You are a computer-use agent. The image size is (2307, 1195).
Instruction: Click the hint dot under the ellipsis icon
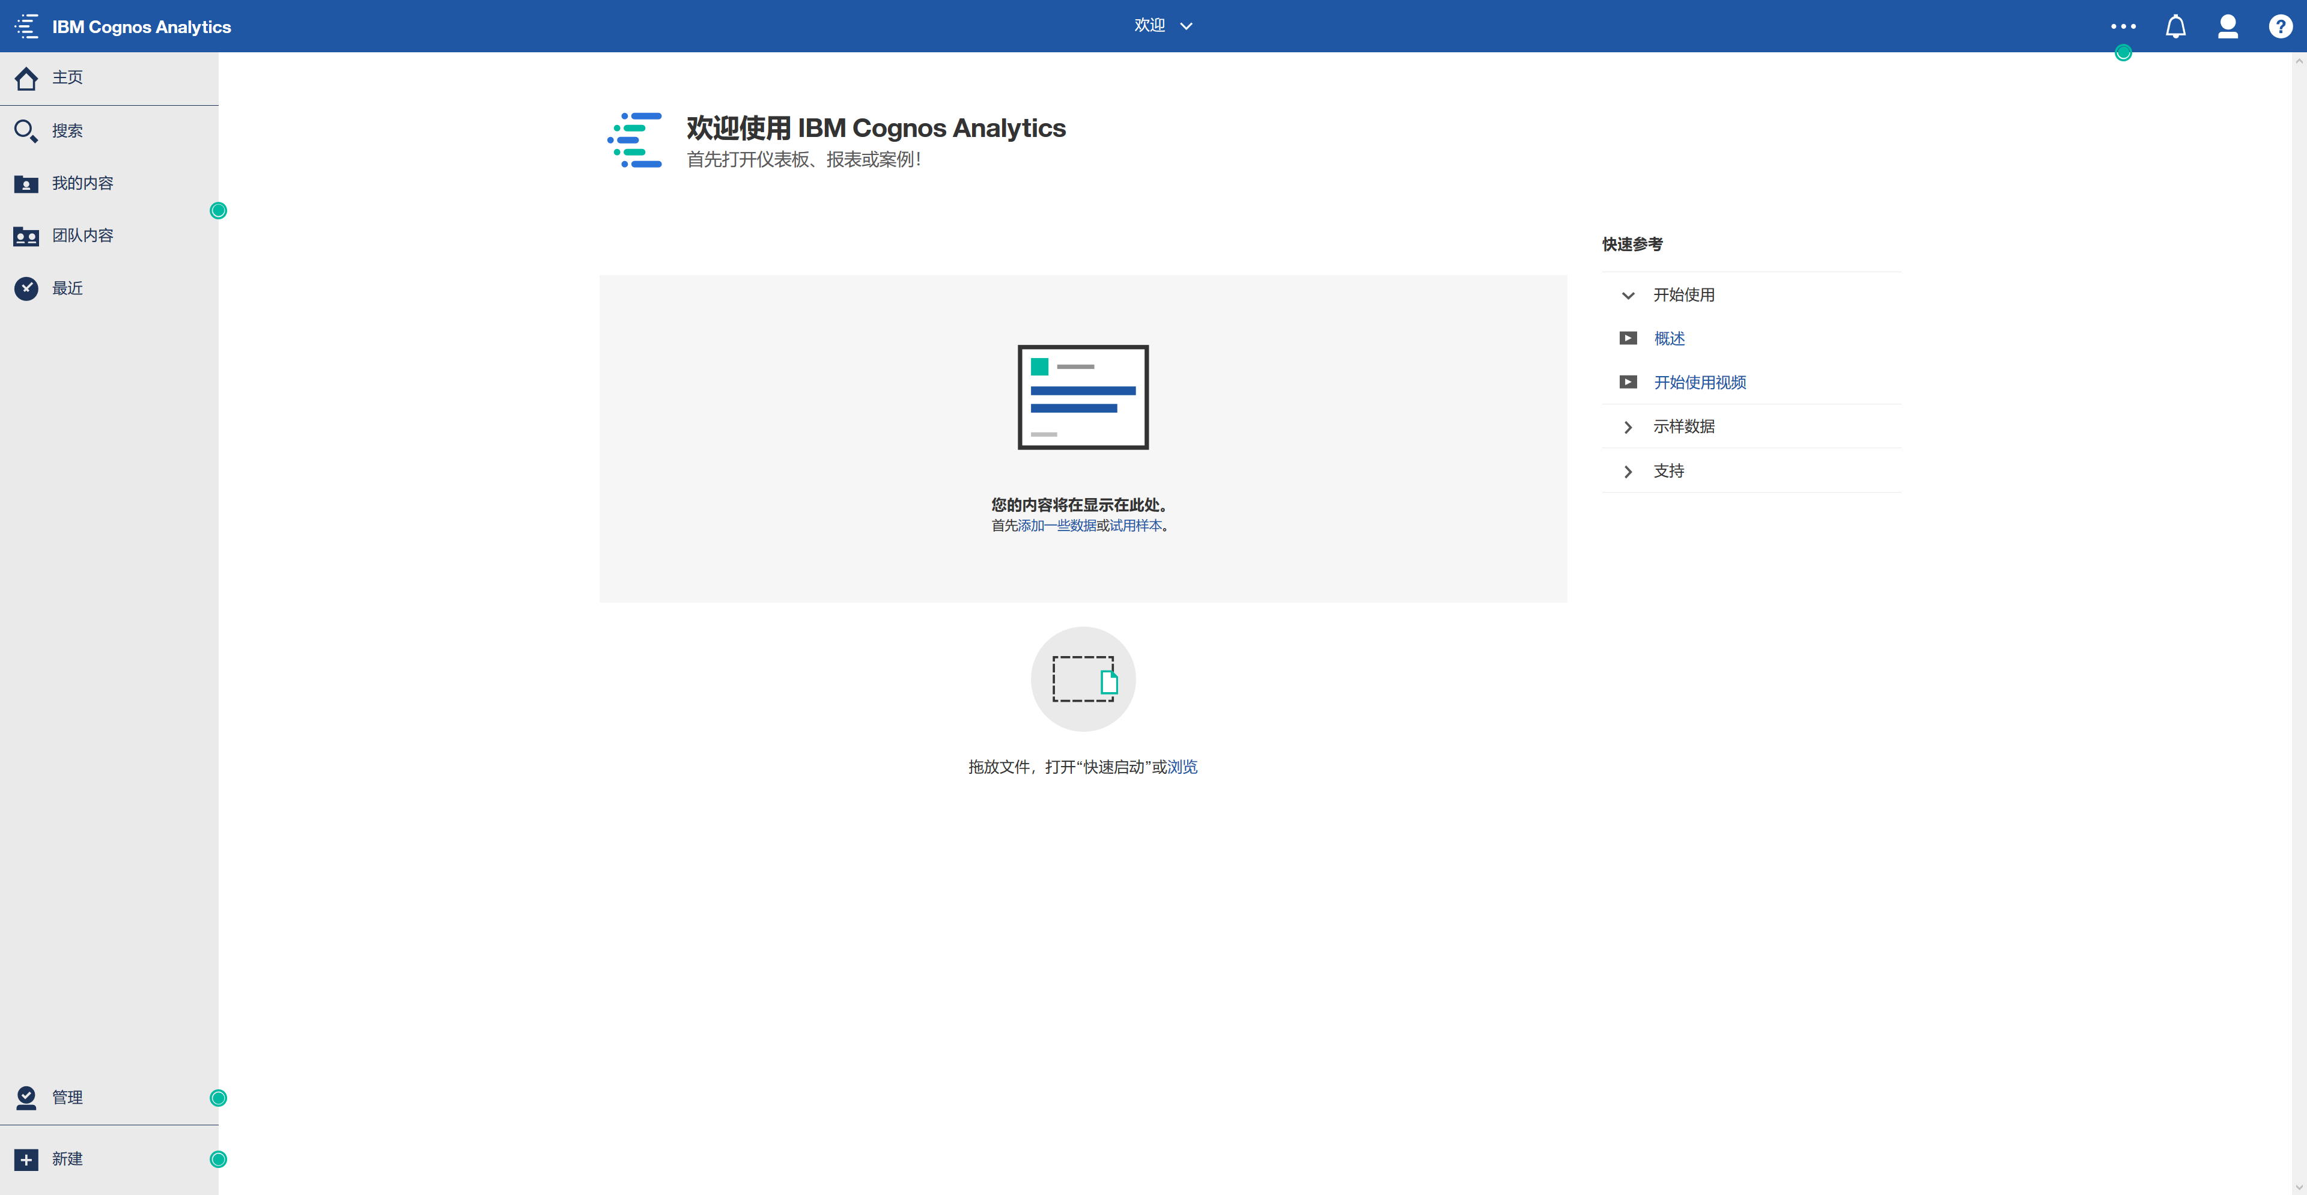point(2123,53)
